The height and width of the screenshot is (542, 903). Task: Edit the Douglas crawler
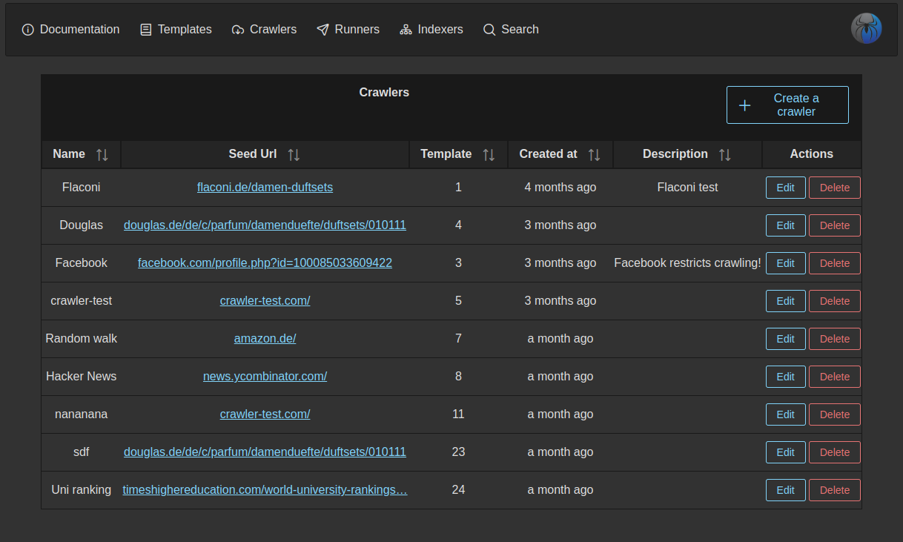786,225
